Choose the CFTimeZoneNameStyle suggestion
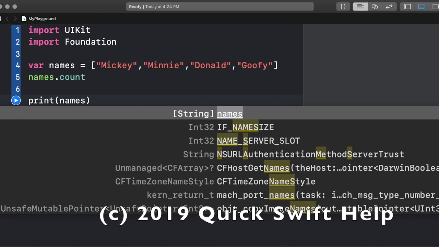 tap(219, 181)
